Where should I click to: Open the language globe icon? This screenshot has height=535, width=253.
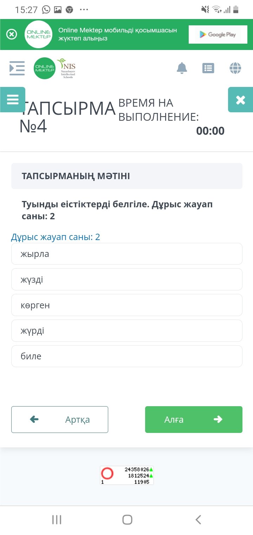click(x=235, y=68)
